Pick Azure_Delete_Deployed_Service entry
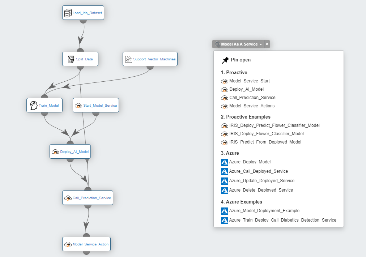This screenshot has height=257, width=366. point(261,190)
